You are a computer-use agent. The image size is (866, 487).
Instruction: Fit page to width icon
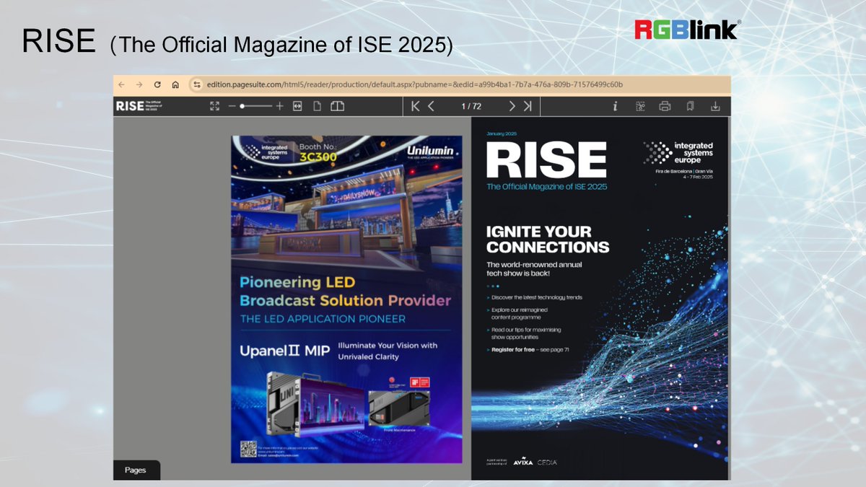[297, 106]
